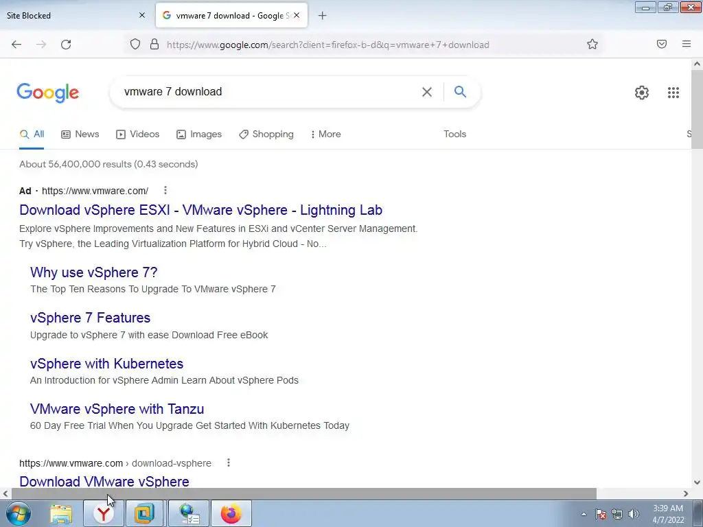Open Google quick settings gear
703x527 pixels.
coord(642,93)
